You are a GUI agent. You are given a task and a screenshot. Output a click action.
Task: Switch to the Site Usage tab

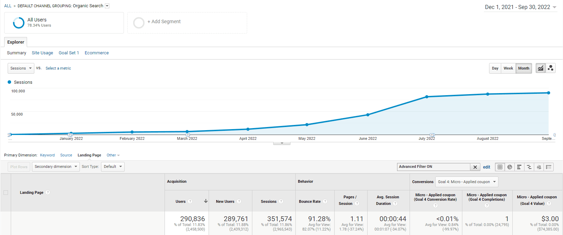42,53
